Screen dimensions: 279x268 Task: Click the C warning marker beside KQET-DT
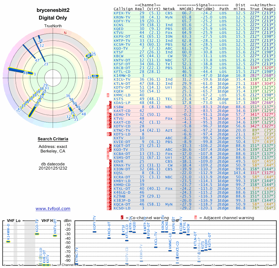tap(110, 146)
